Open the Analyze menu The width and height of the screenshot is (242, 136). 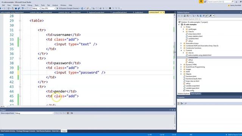[55, 5]
